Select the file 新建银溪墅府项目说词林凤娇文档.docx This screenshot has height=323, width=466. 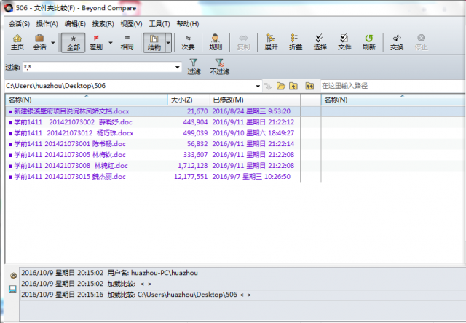point(71,111)
